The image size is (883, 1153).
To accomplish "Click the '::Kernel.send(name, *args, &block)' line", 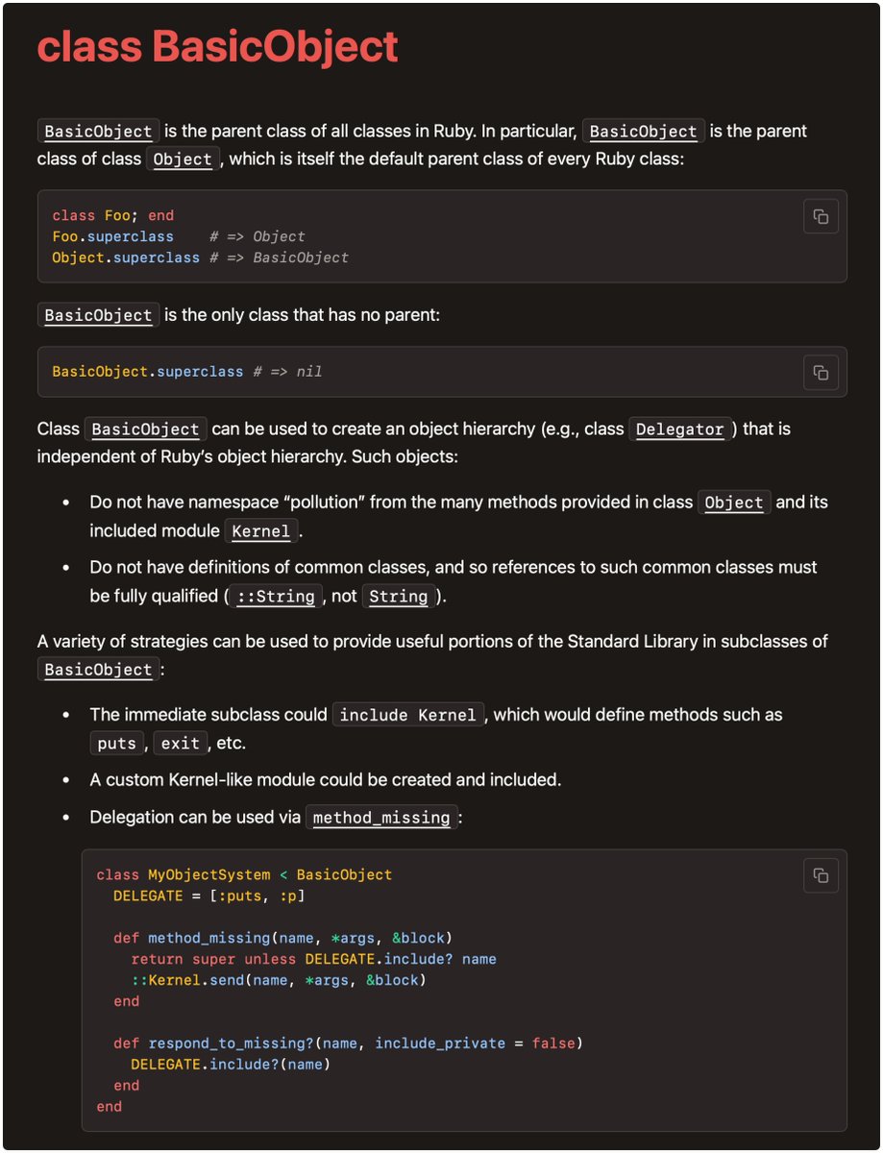I will coord(279,980).
